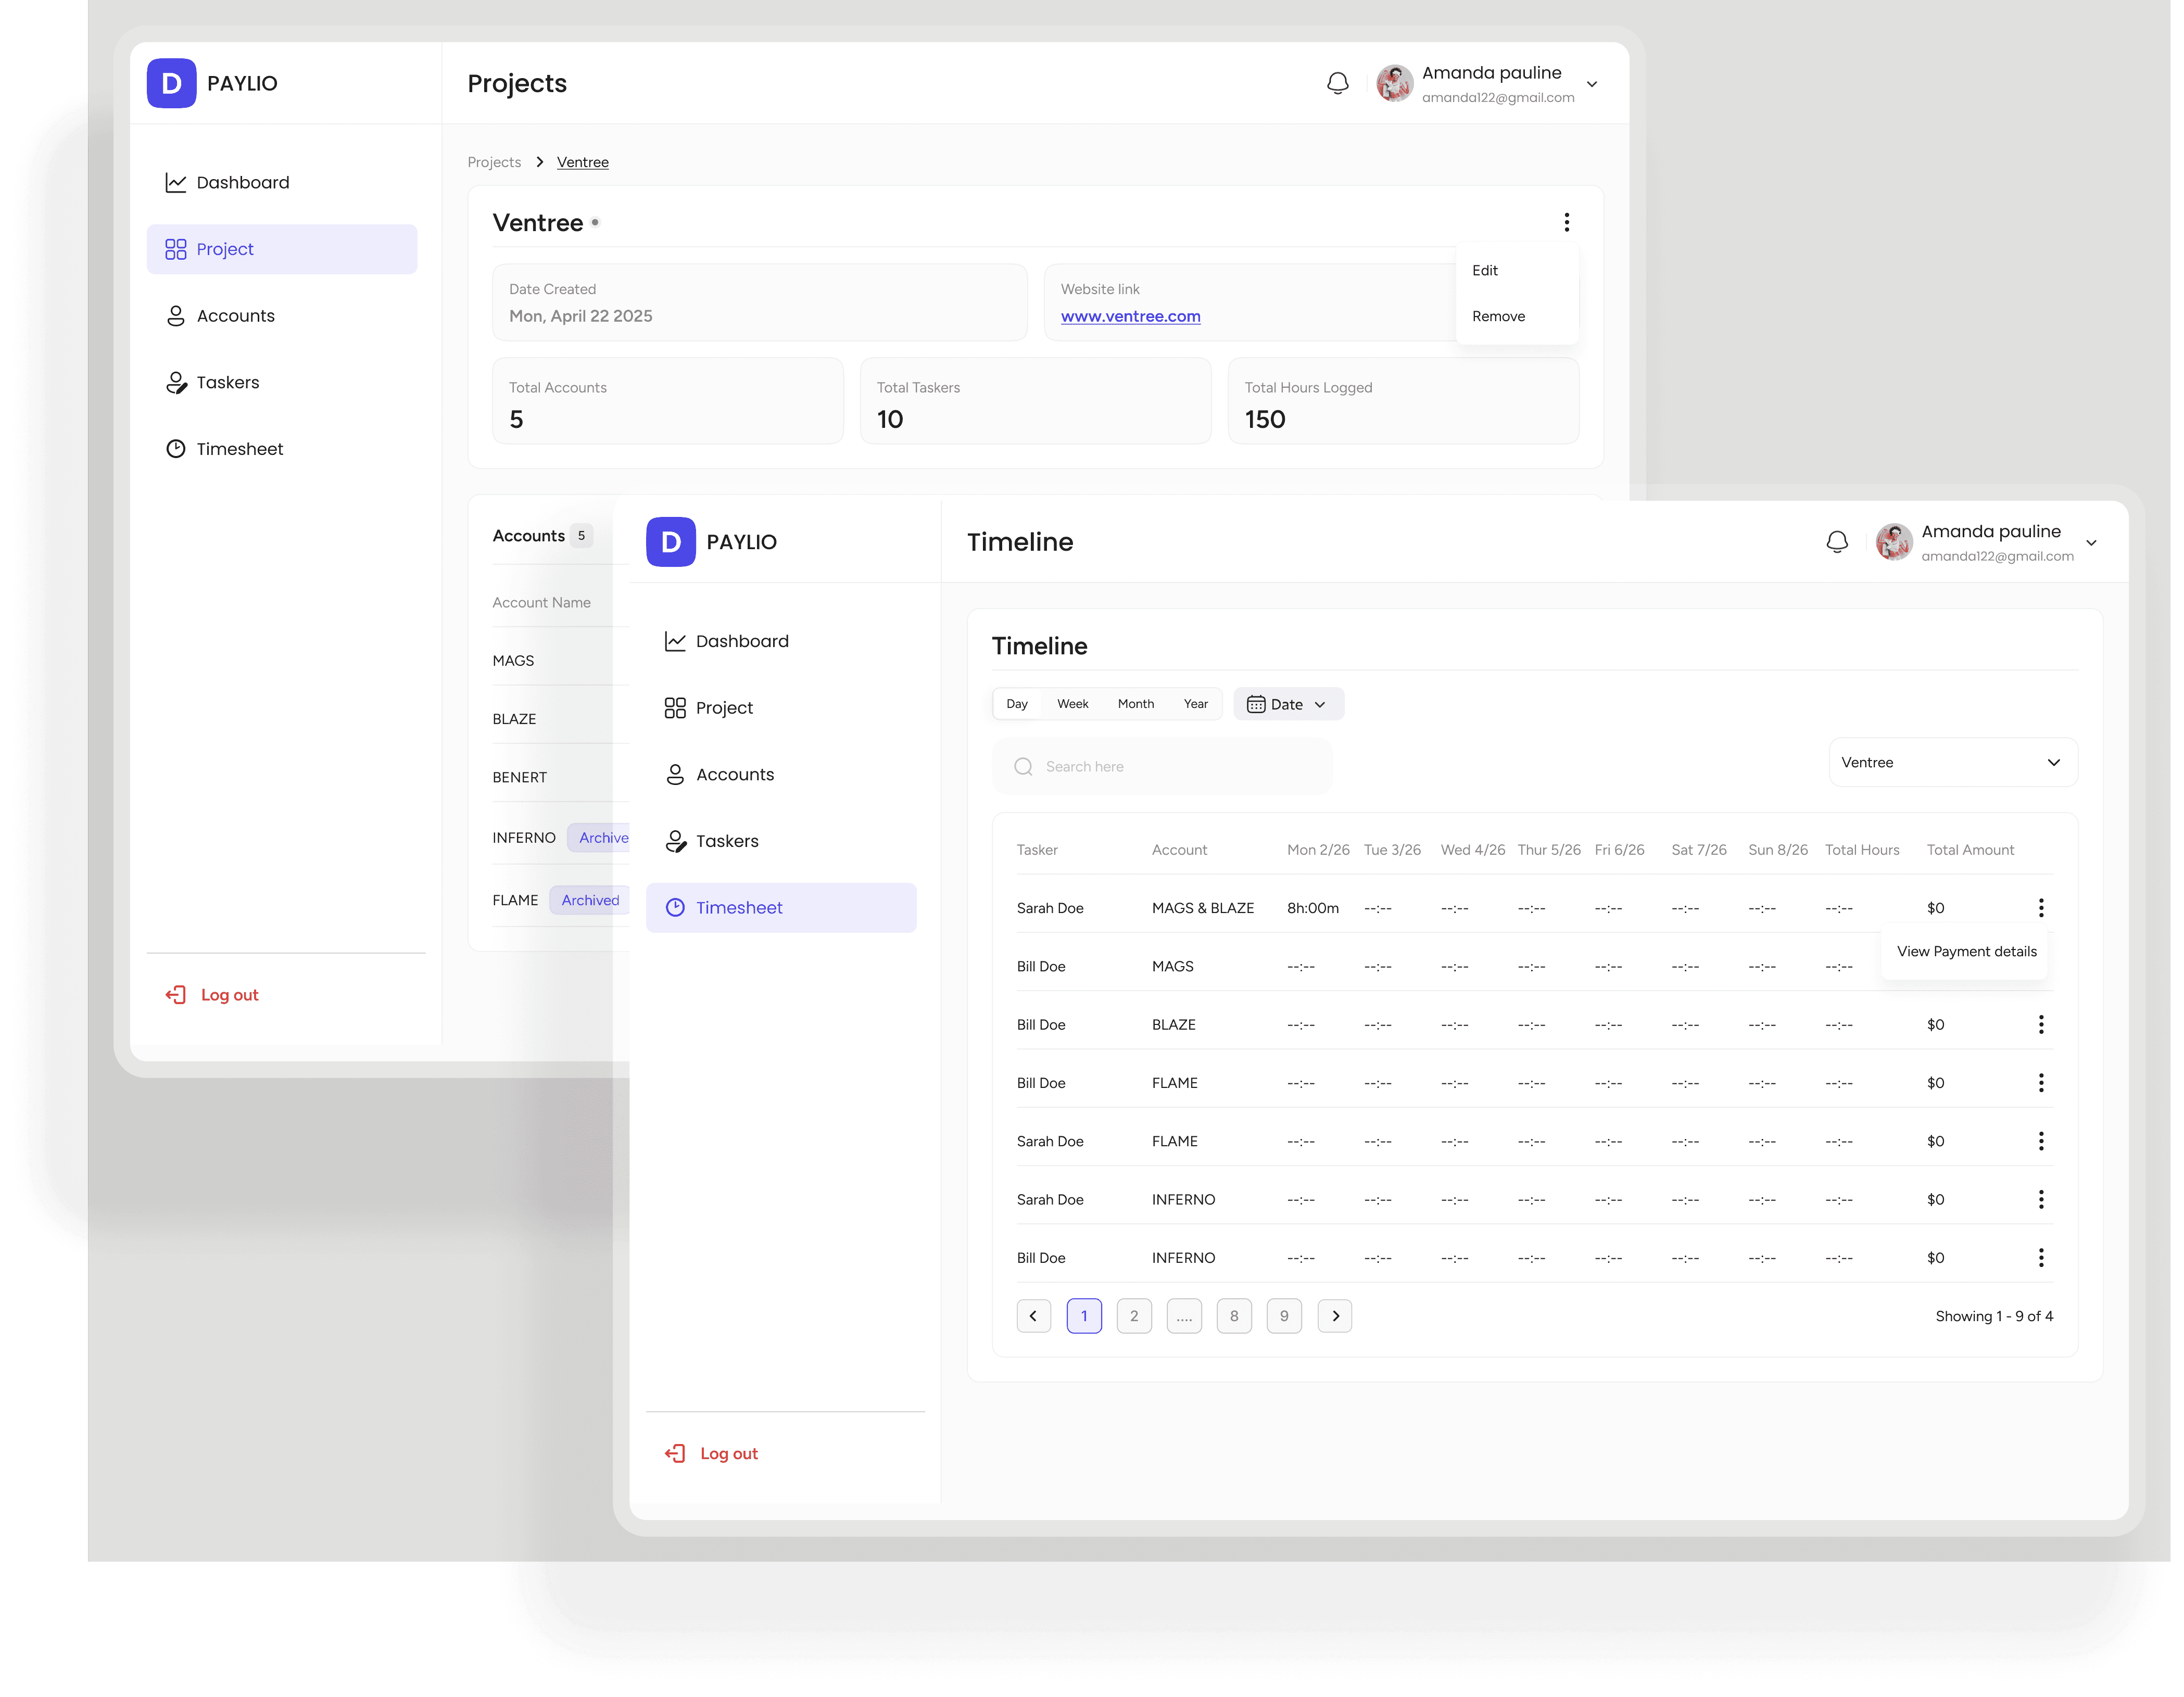Open notifications bell in Projects window
This screenshot has width=2184, height=1697.
point(1337,84)
